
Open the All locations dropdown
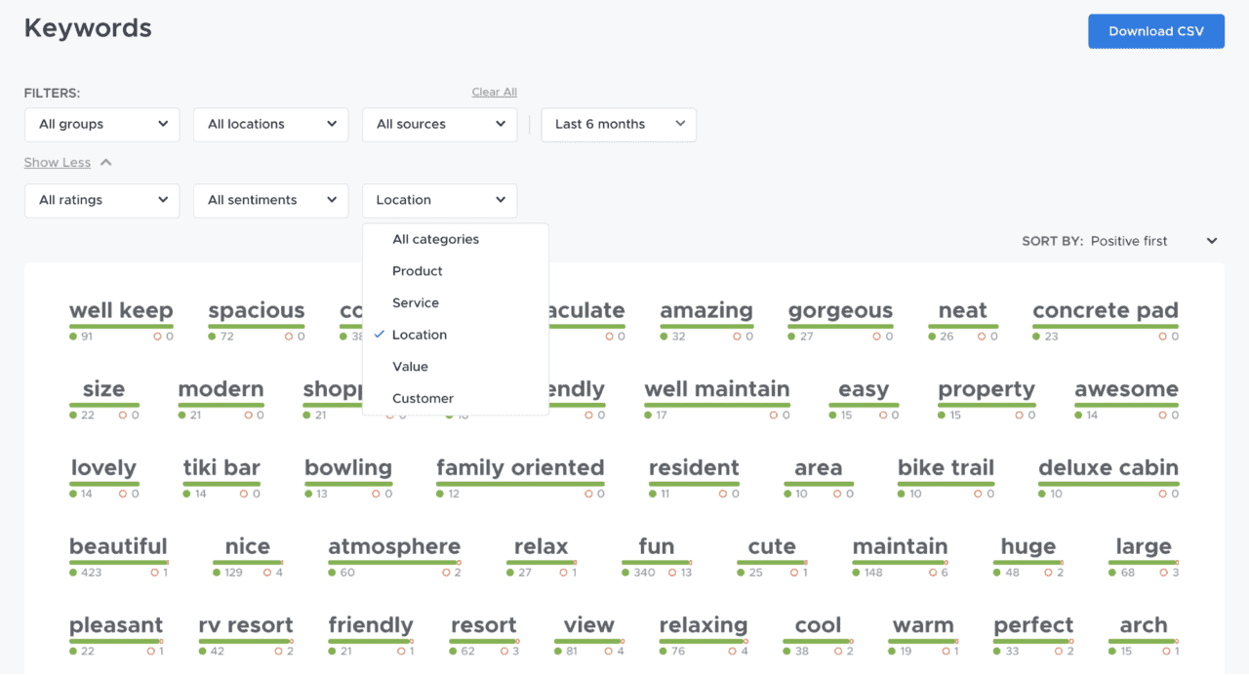point(270,124)
